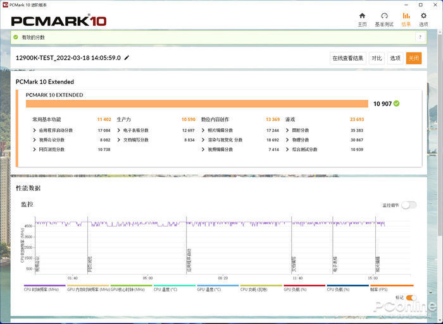Expand the 照片编辑分数 score row

tap(203, 130)
